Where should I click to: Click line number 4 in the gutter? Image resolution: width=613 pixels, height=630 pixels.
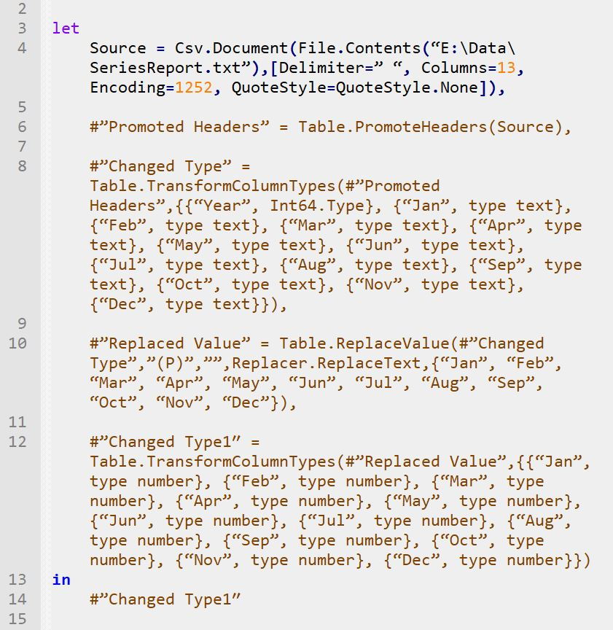[x=21, y=48]
